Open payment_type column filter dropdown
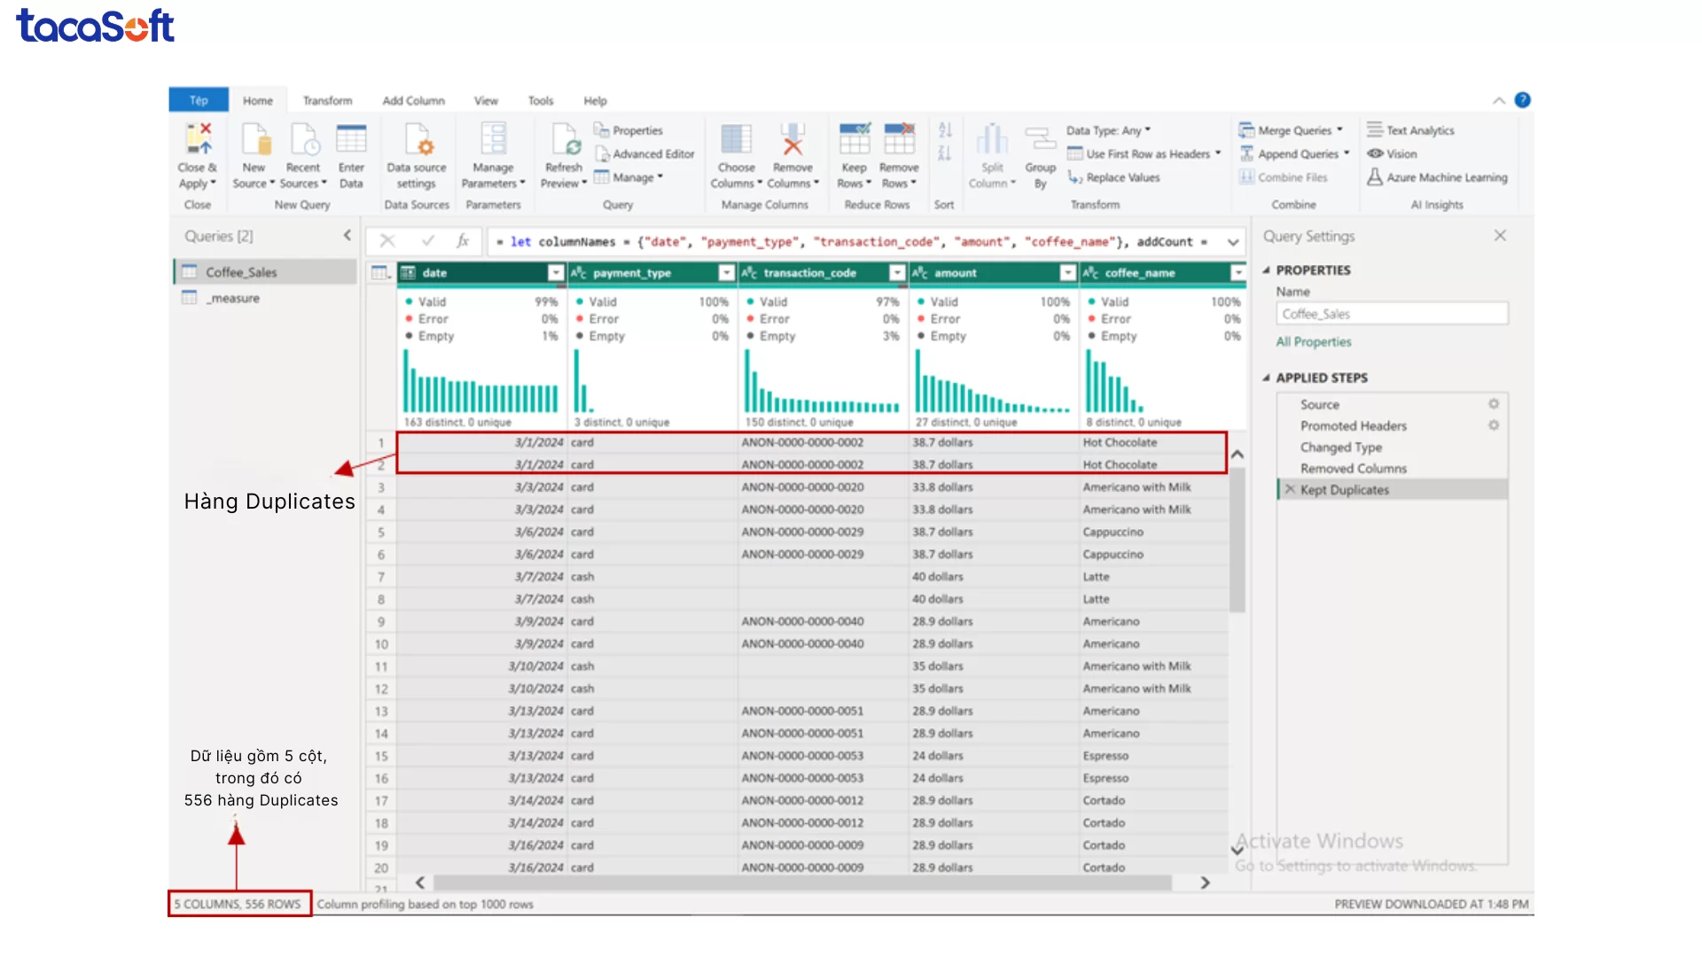 point(727,273)
